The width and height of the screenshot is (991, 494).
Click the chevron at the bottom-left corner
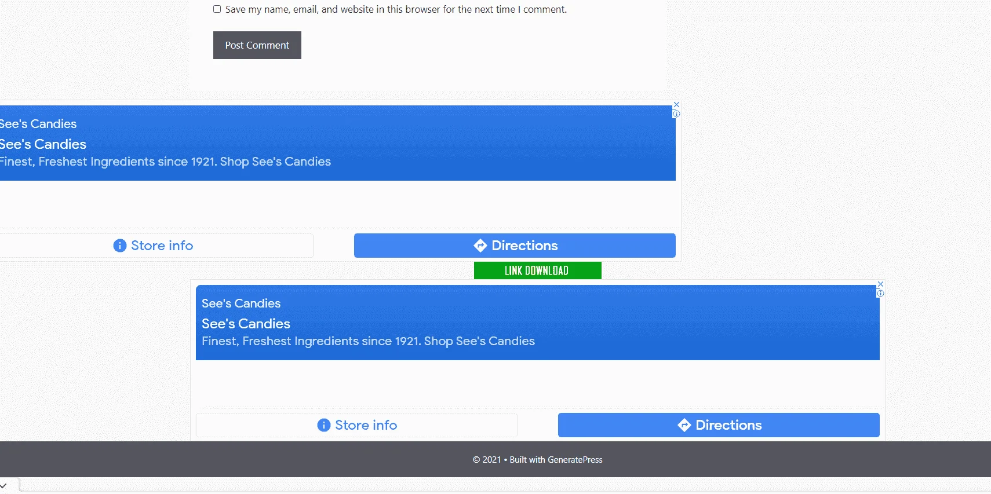[3, 485]
